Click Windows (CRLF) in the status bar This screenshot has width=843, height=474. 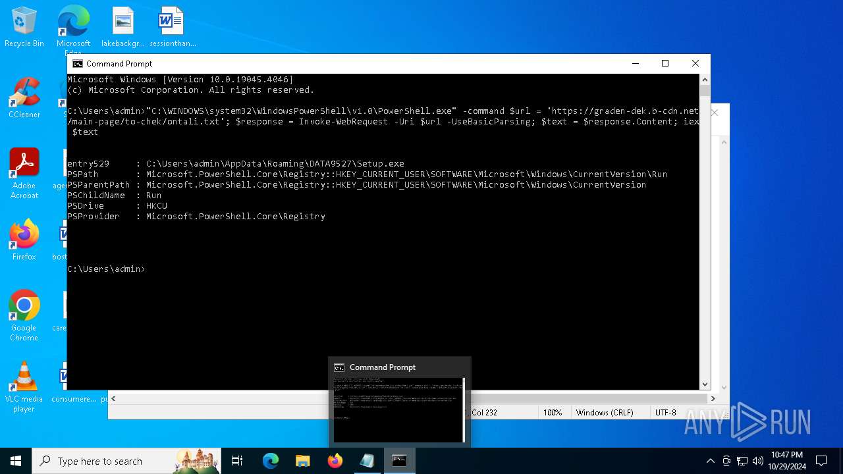pos(605,413)
